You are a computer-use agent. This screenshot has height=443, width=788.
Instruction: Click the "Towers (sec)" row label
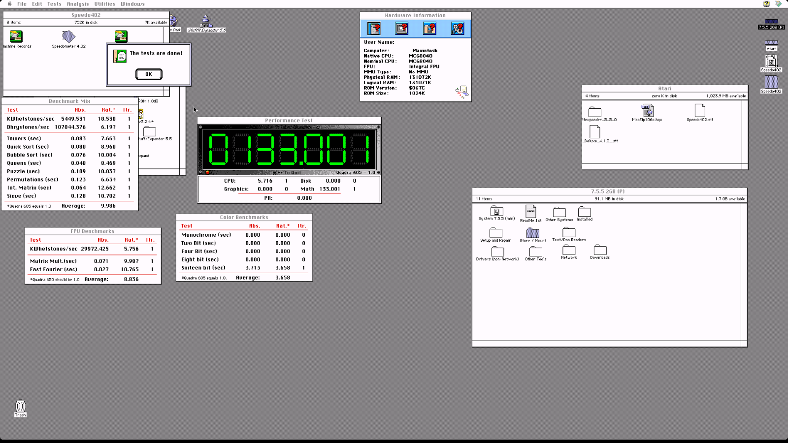pos(24,139)
